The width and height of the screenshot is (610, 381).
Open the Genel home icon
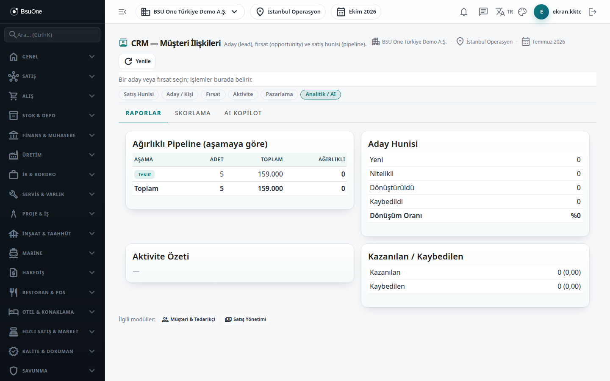click(x=14, y=57)
